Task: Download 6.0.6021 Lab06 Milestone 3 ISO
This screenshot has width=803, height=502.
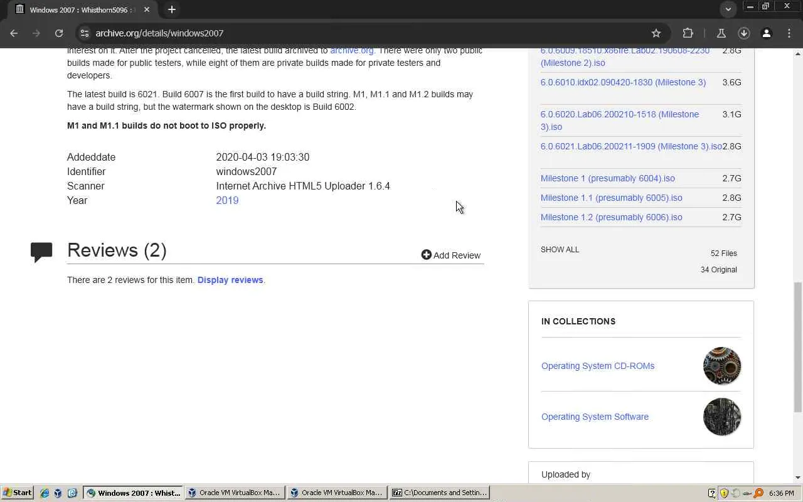Action: 631,146
